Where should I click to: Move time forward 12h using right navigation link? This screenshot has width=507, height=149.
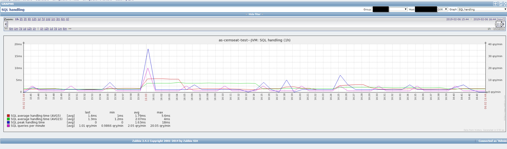point(46,29)
